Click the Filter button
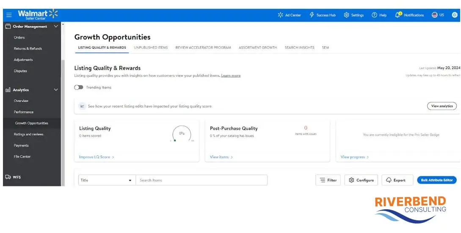Image resolution: width=461 pixels, height=233 pixels. (328, 180)
